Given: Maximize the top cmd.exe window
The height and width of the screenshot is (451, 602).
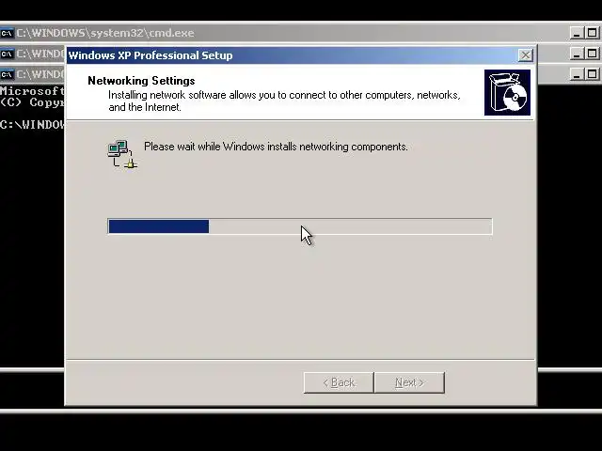Looking at the screenshot, I should [x=592, y=33].
